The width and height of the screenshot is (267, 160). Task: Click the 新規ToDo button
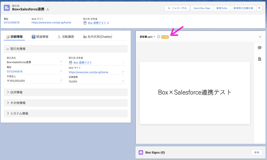[x=222, y=8]
